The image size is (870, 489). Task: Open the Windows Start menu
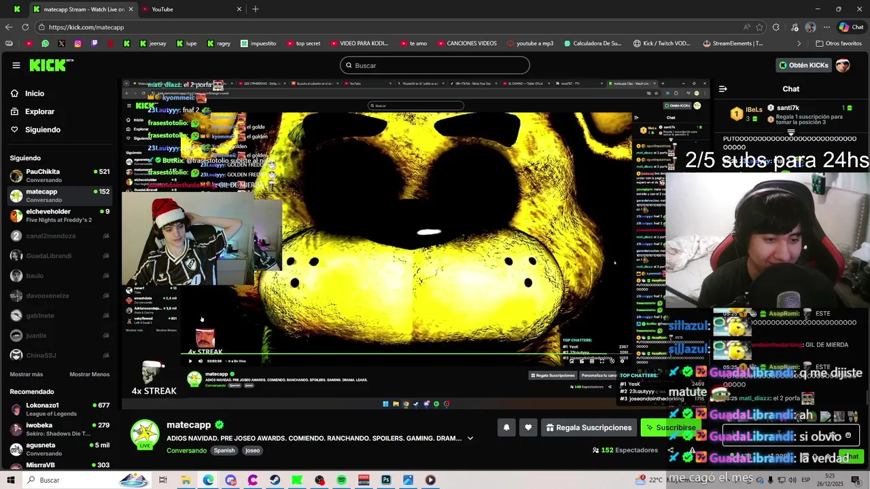[x=11, y=480]
